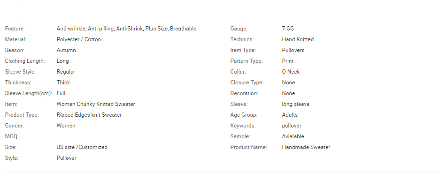The height and width of the screenshot is (172, 447).
Task: Select the Handmade Sweater product name
Action: click(x=306, y=147)
